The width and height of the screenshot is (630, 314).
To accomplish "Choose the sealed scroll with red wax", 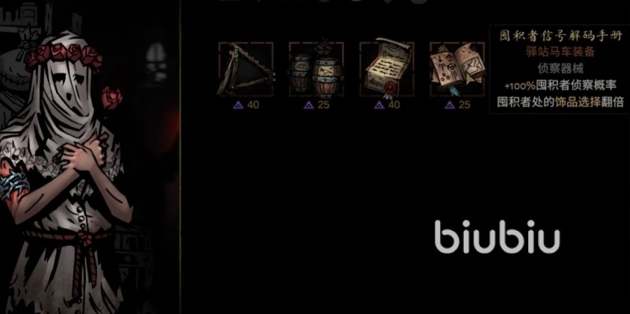I will tap(387, 69).
